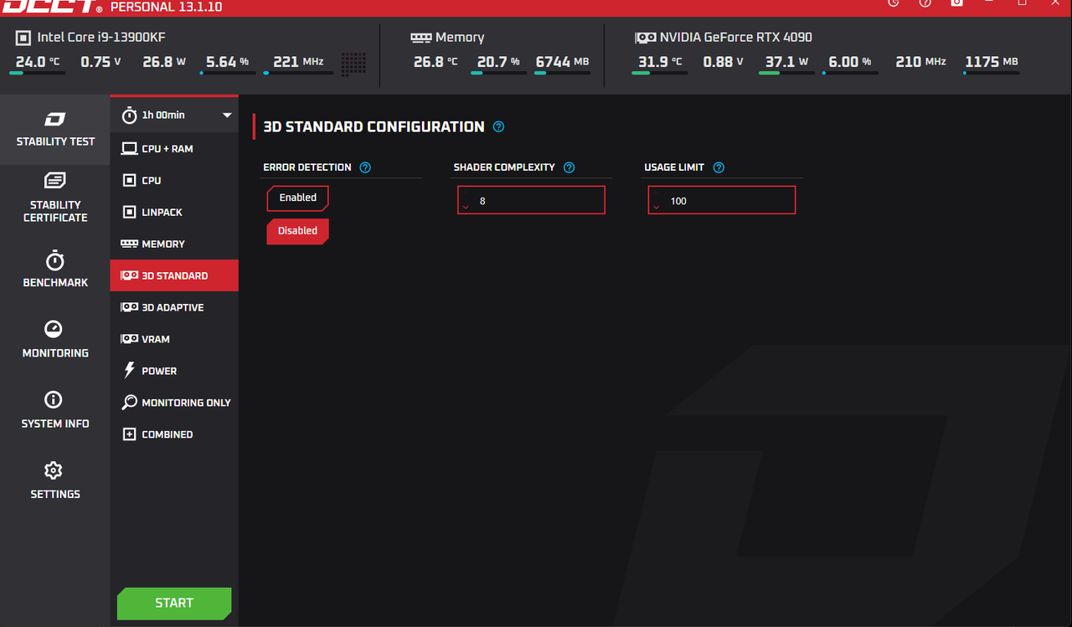Choose the MEMORY test
1072x627 pixels.
pyautogui.click(x=174, y=244)
